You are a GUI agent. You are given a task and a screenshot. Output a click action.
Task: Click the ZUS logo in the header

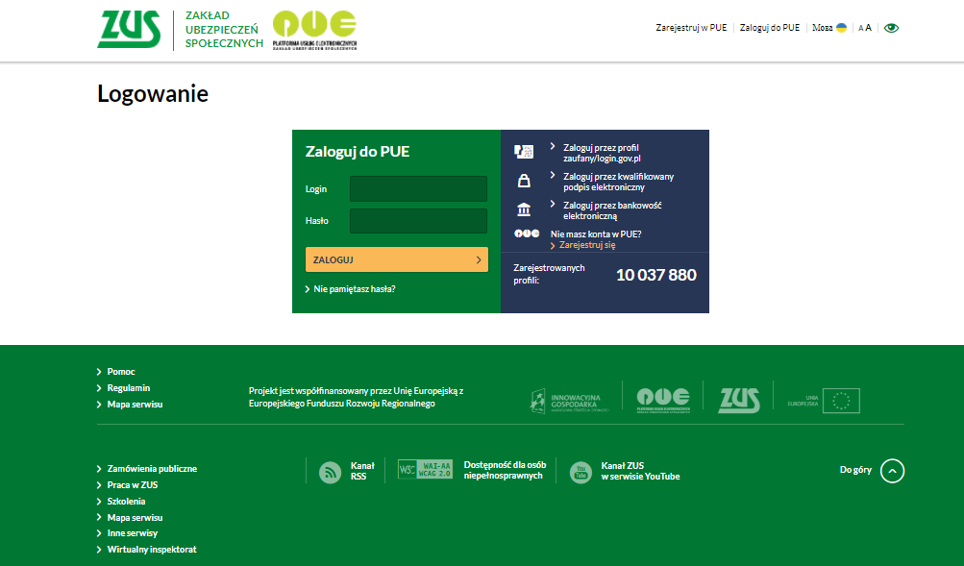click(x=129, y=30)
